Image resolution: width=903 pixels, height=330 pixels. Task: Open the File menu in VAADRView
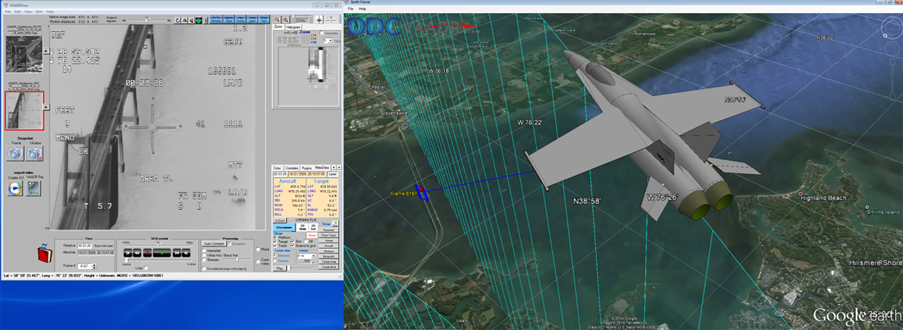(x=8, y=12)
